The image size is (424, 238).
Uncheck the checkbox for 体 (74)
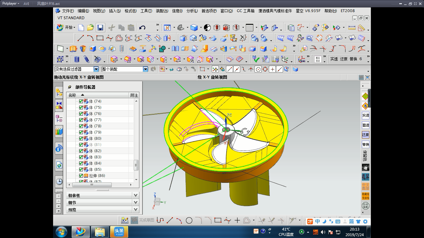click(81, 101)
